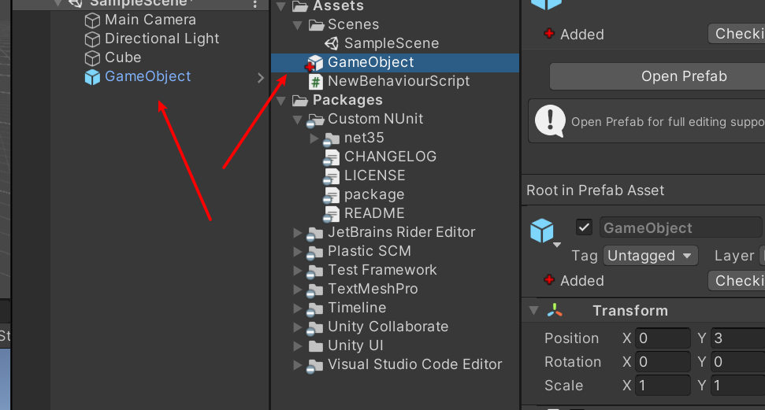Collapse the Transform component foldout

coord(533,311)
